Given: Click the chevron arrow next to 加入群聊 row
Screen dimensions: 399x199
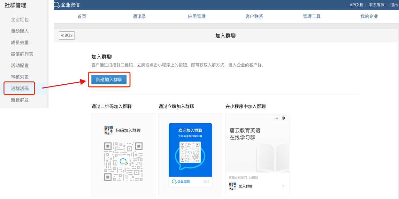Looking at the screenshot, I should [x=283, y=186].
